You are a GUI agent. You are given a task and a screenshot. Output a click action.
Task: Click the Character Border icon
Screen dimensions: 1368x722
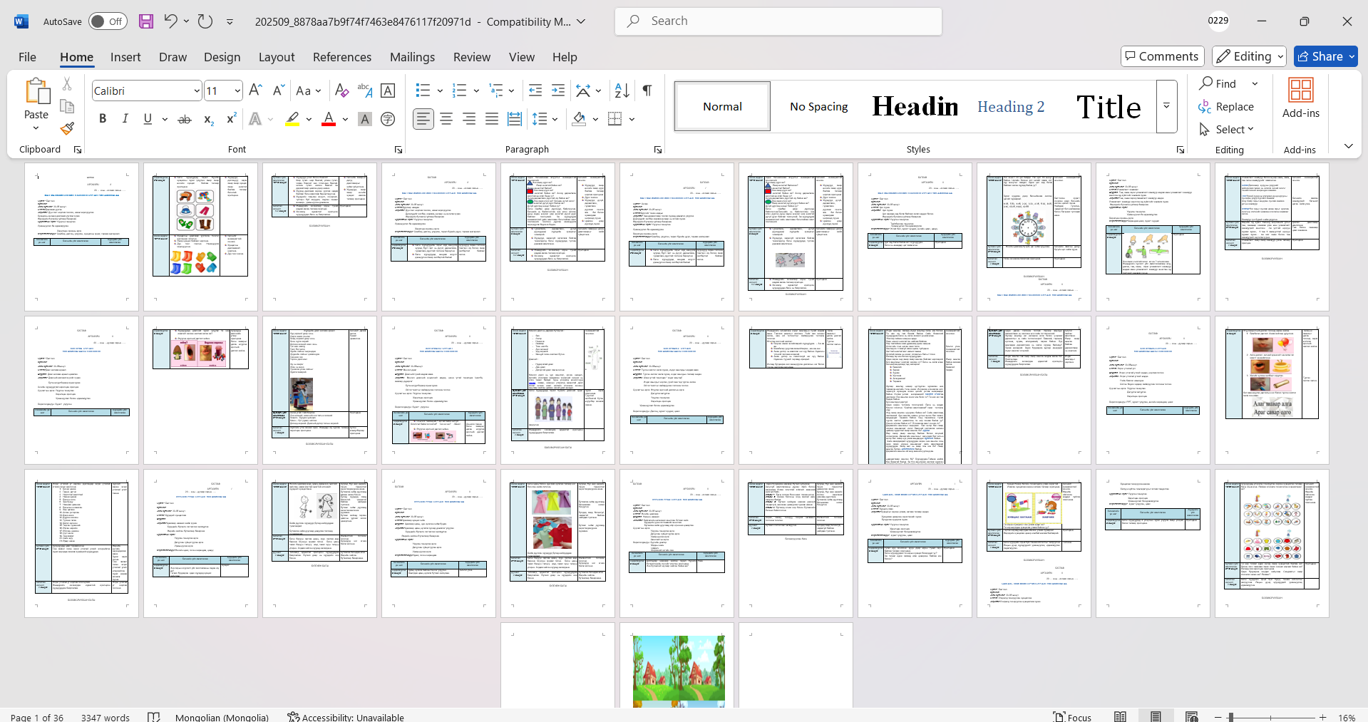click(388, 91)
